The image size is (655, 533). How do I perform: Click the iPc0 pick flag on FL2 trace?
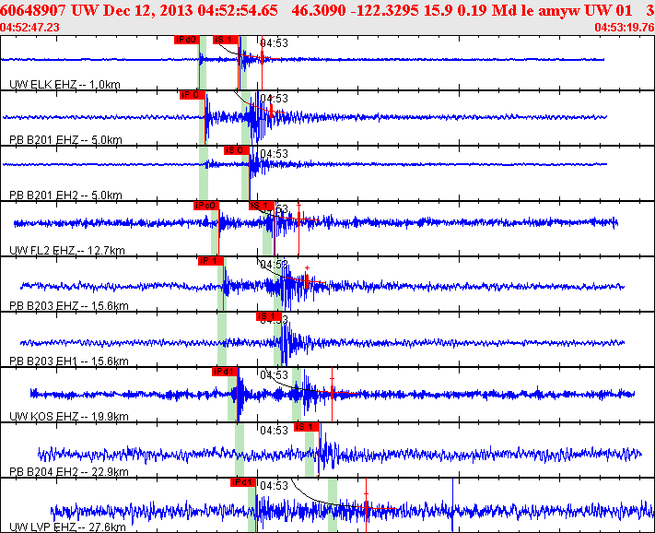point(206,206)
